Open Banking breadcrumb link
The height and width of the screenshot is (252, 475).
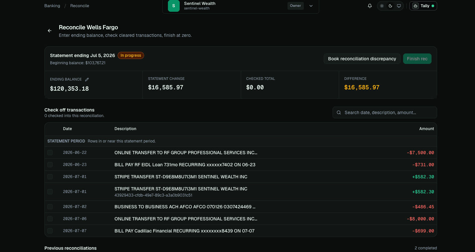tap(52, 6)
